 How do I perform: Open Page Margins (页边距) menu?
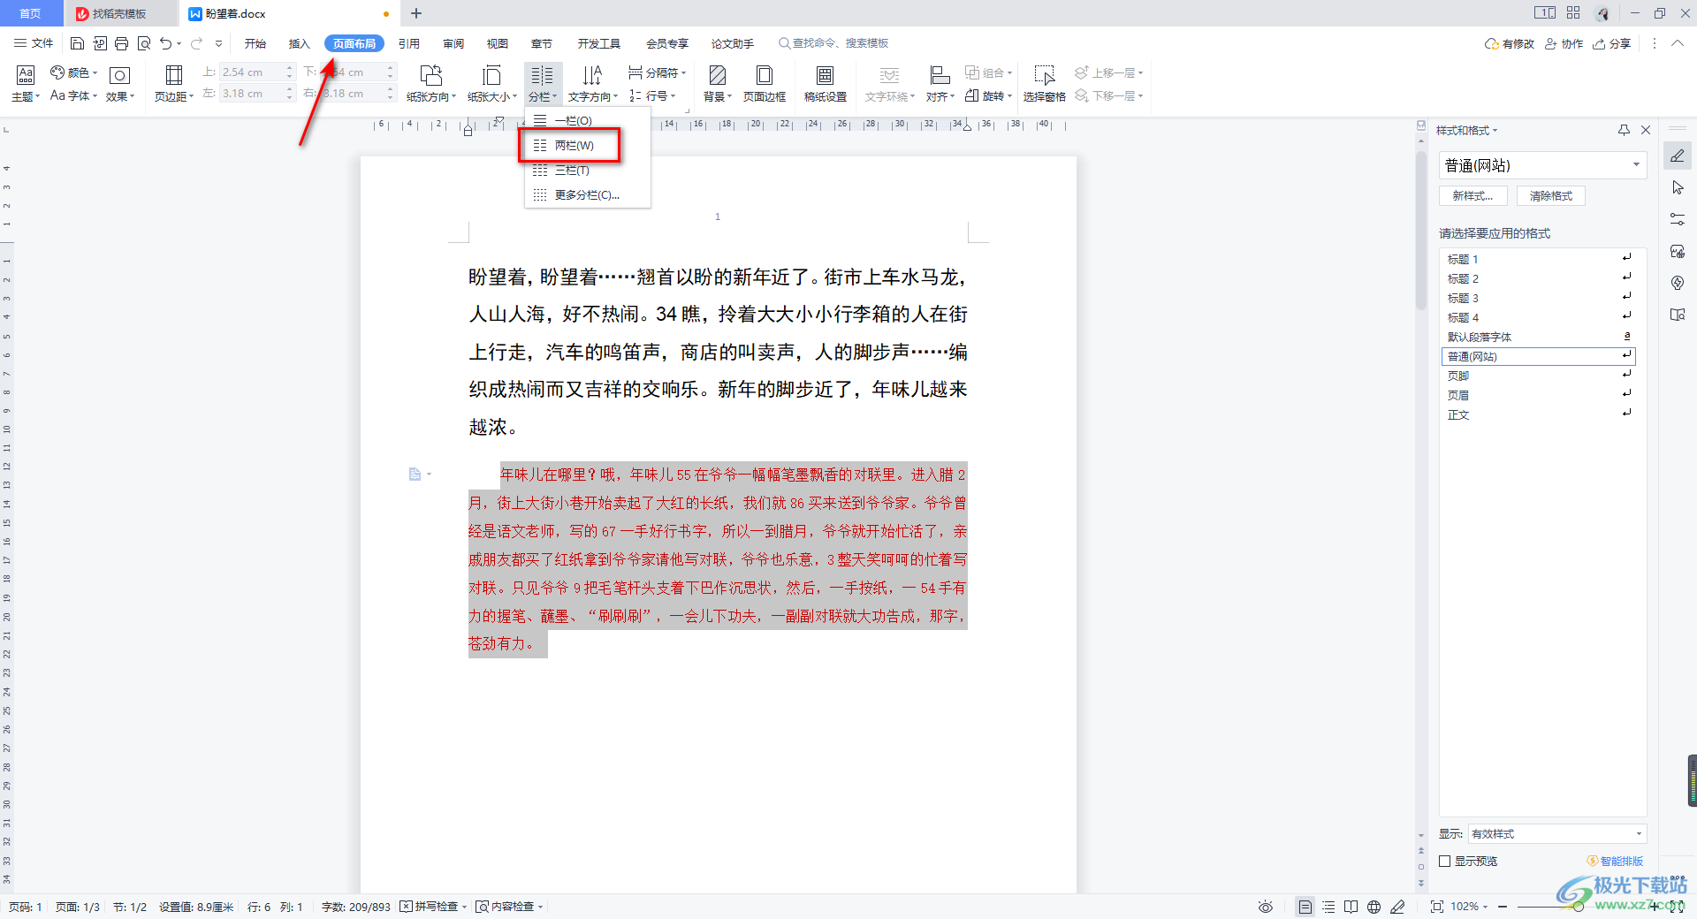(174, 84)
